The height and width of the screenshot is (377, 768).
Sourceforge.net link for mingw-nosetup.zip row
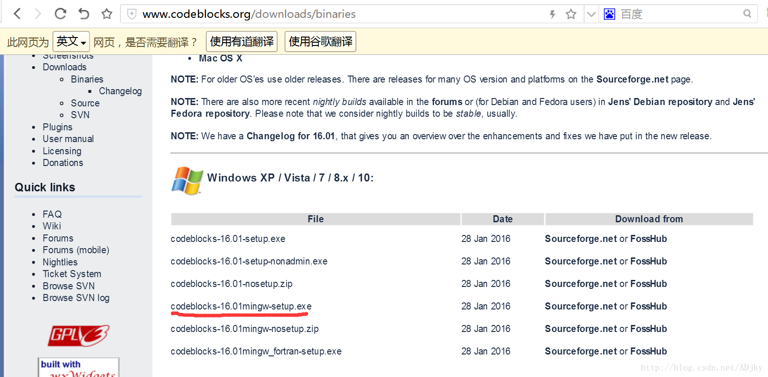point(581,329)
